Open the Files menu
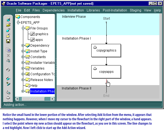The width and height of the screenshot is (164, 132). point(36,10)
